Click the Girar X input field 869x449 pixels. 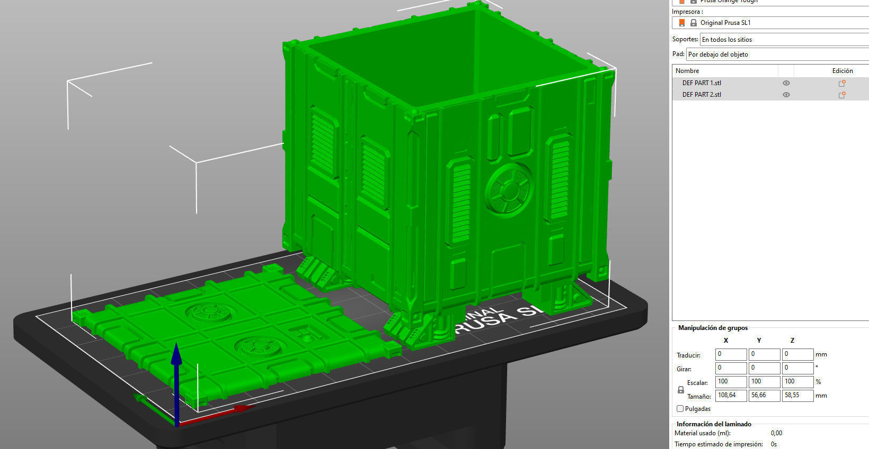click(731, 368)
